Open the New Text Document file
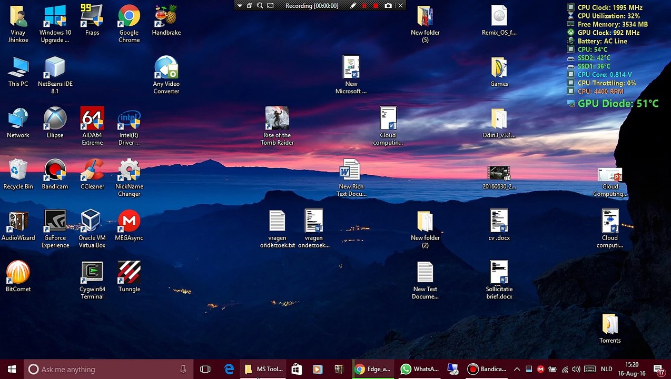671x379 pixels. [x=425, y=281]
